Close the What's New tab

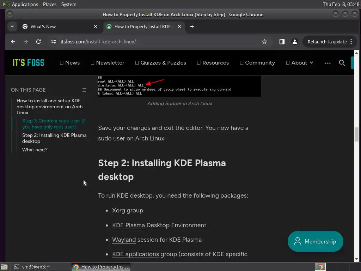click(96, 26)
